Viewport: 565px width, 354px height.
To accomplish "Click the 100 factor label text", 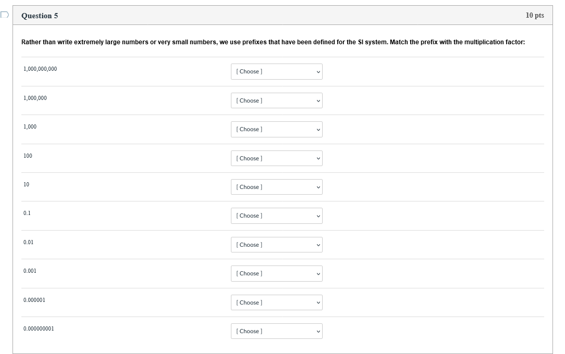I will (x=28, y=156).
